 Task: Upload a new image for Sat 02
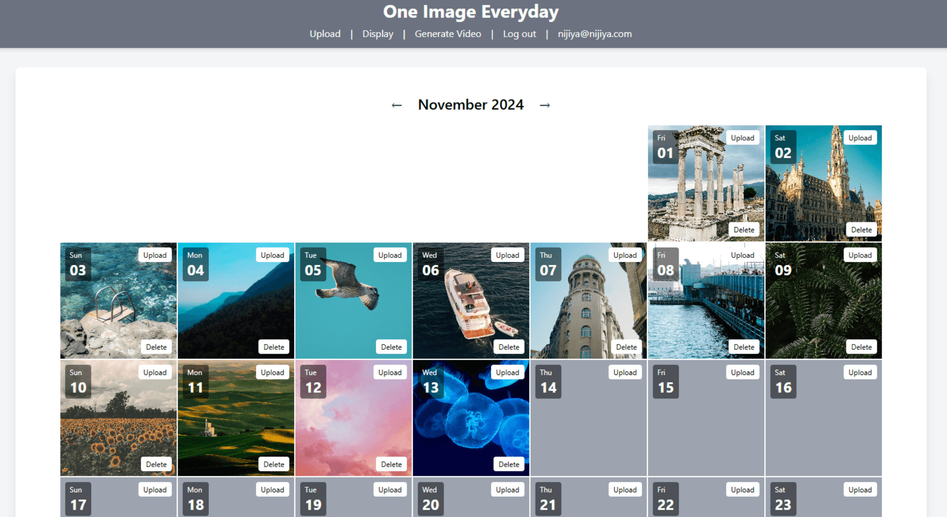point(860,138)
